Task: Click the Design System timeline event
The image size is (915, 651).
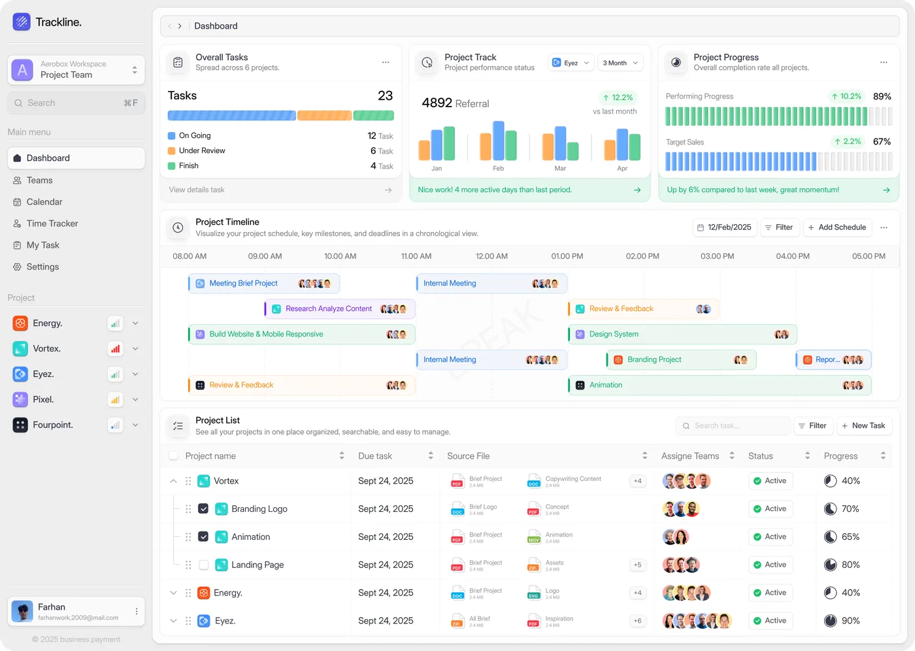Action: [x=683, y=334]
